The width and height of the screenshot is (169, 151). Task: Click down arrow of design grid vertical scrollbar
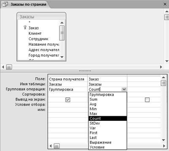163,140
